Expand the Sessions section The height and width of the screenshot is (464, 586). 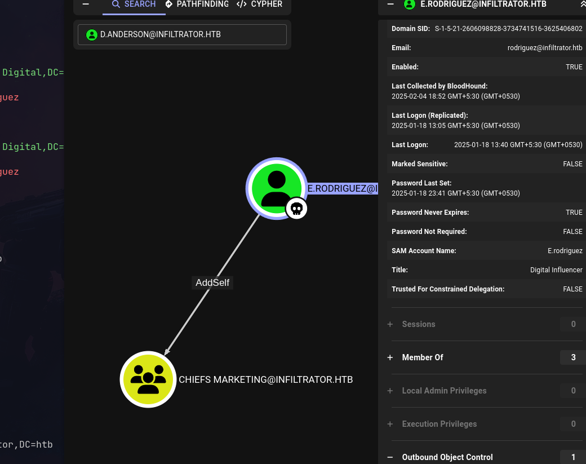(390, 324)
